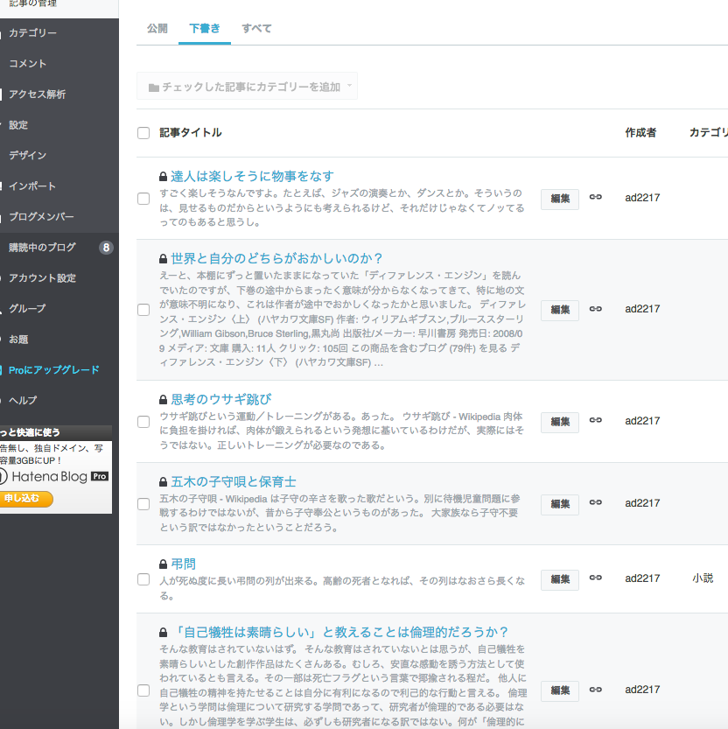728x729 pixels.
Task: Switch to the 公開 tab
Action: coord(157,28)
